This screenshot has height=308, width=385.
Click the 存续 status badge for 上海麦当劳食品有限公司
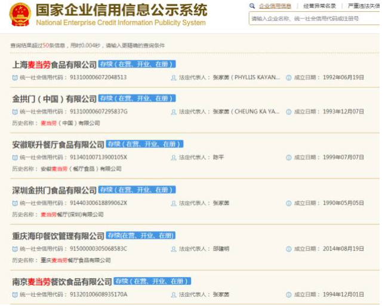tap(137, 64)
